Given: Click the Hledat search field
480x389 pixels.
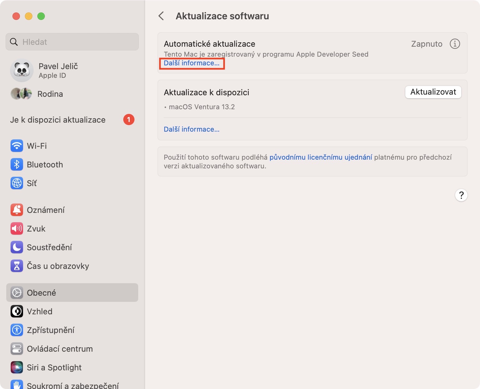Looking at the screenshot, I should click(x=72, y=42).
